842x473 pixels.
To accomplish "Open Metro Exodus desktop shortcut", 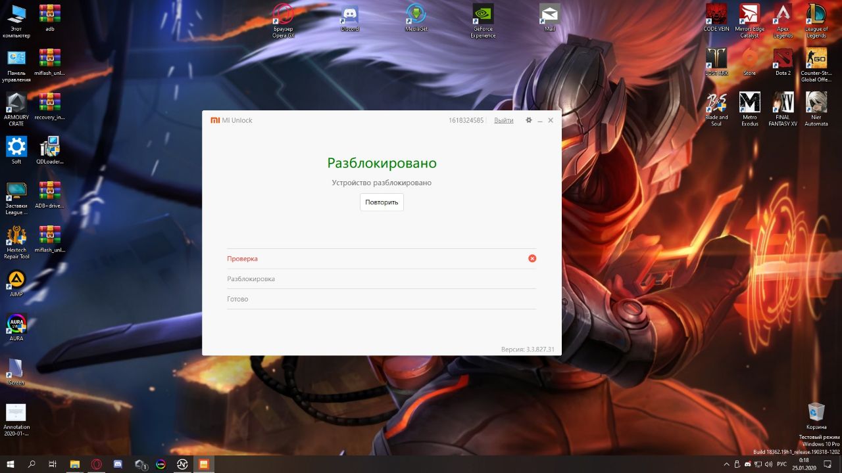I will pyautogui.click(x=749, y=110).
